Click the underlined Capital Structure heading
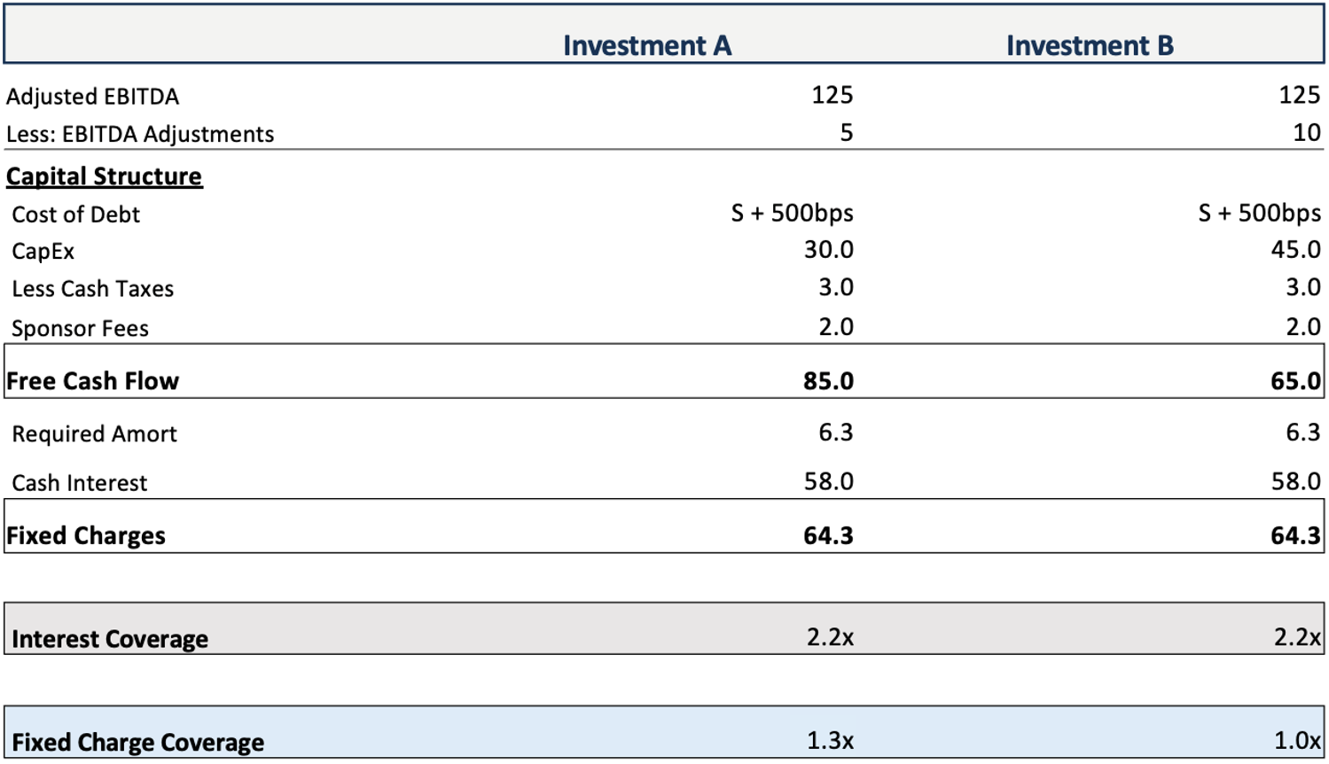Screen dimensions: 1329x764 (x=104, y=176)
